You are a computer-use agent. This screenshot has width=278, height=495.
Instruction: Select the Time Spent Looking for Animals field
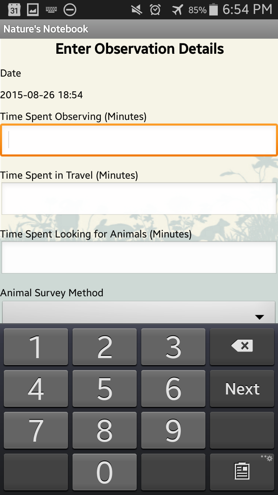tap(139, 257)
